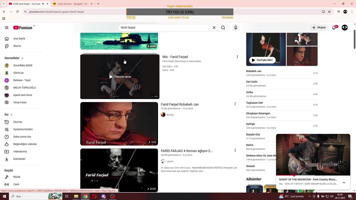
Task: Open the Oluştur create dropdown
Action: (319, 27)
